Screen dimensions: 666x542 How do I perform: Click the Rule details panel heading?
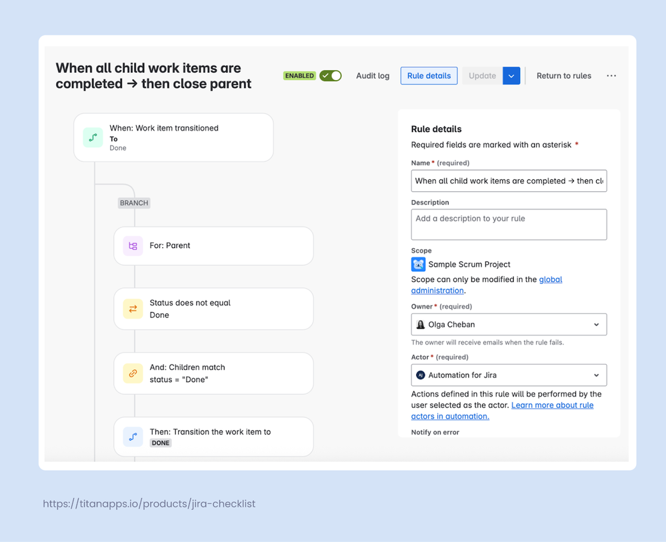(436, 129)
